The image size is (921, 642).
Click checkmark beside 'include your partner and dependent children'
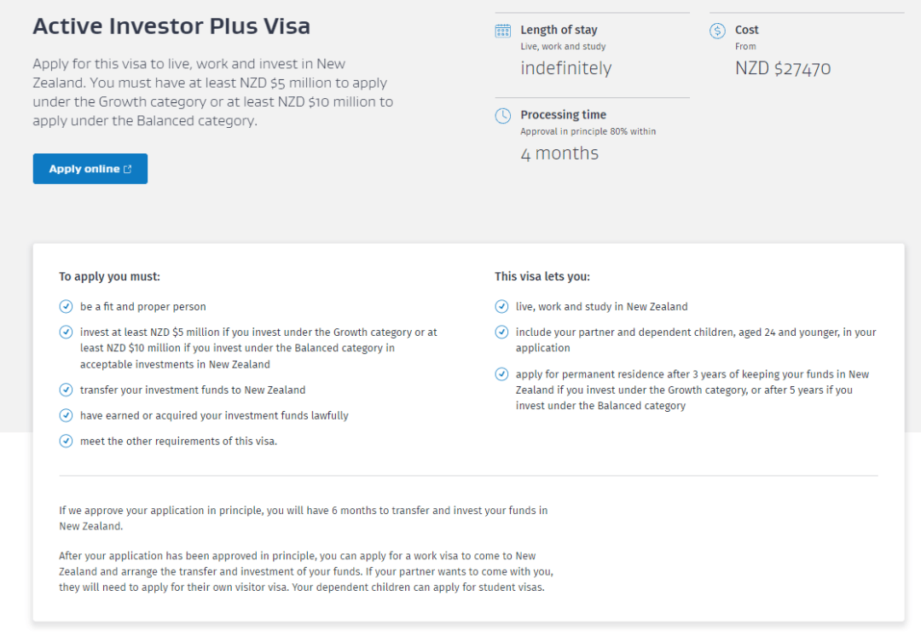pyautogui.click(x=501, y=333)
